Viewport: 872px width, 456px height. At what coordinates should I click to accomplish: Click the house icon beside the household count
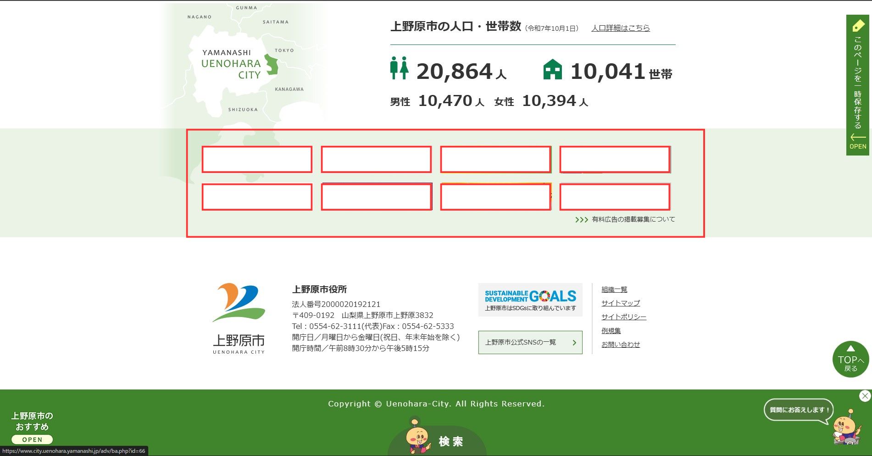[x=553, y=69]
